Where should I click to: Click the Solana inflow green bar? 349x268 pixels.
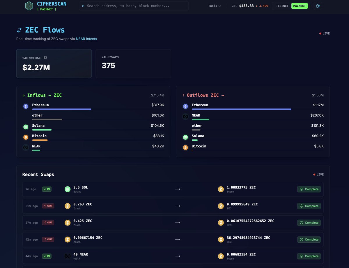coord(42,130)
